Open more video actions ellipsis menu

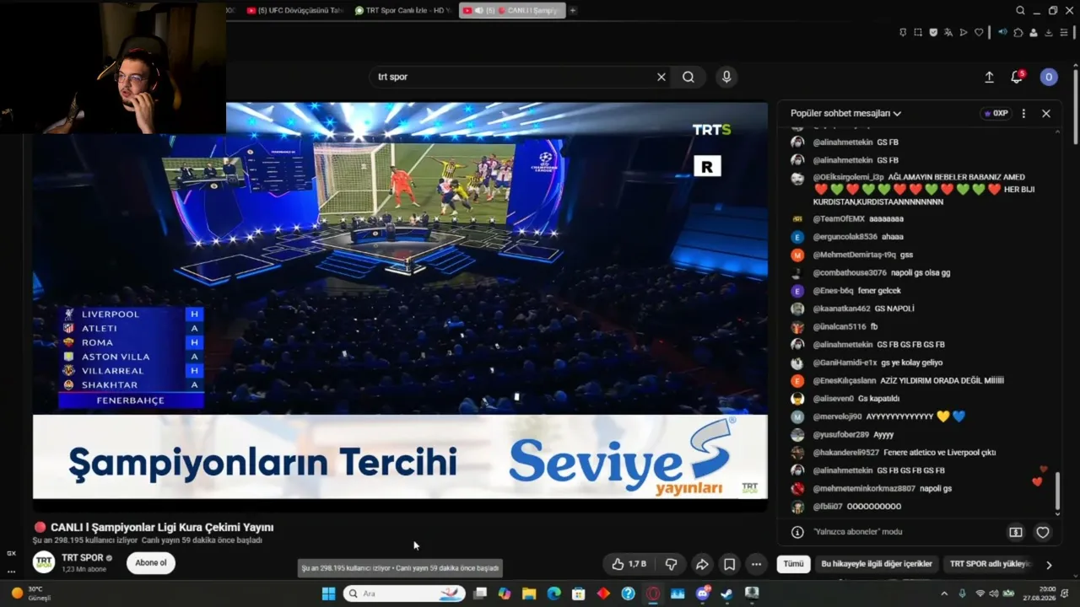[757, 564]
